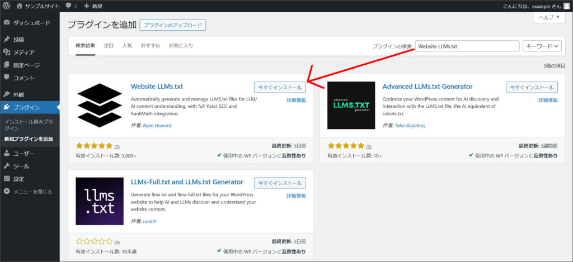Open ダッシュボード in the sidebar
The height and width of the screenshot is (262, 573).
click(x=31, y=23)
